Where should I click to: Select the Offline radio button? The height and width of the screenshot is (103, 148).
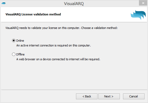(x=14, y=54)
